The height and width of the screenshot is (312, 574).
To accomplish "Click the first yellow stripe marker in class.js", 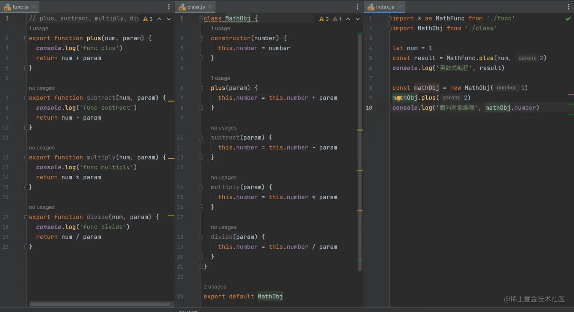I will click(360, 130).
